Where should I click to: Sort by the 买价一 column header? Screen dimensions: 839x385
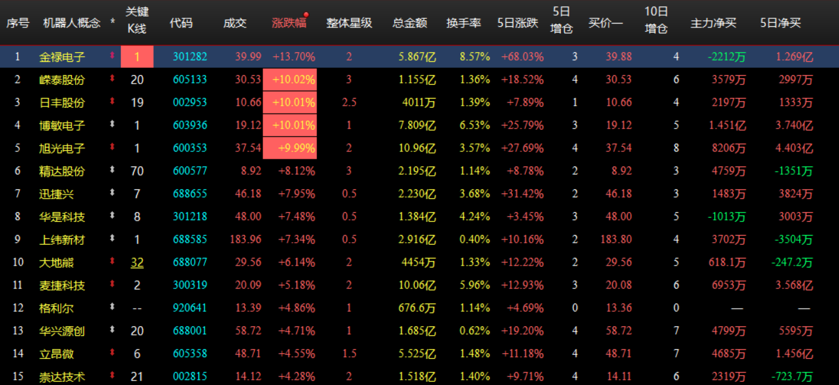606,23
